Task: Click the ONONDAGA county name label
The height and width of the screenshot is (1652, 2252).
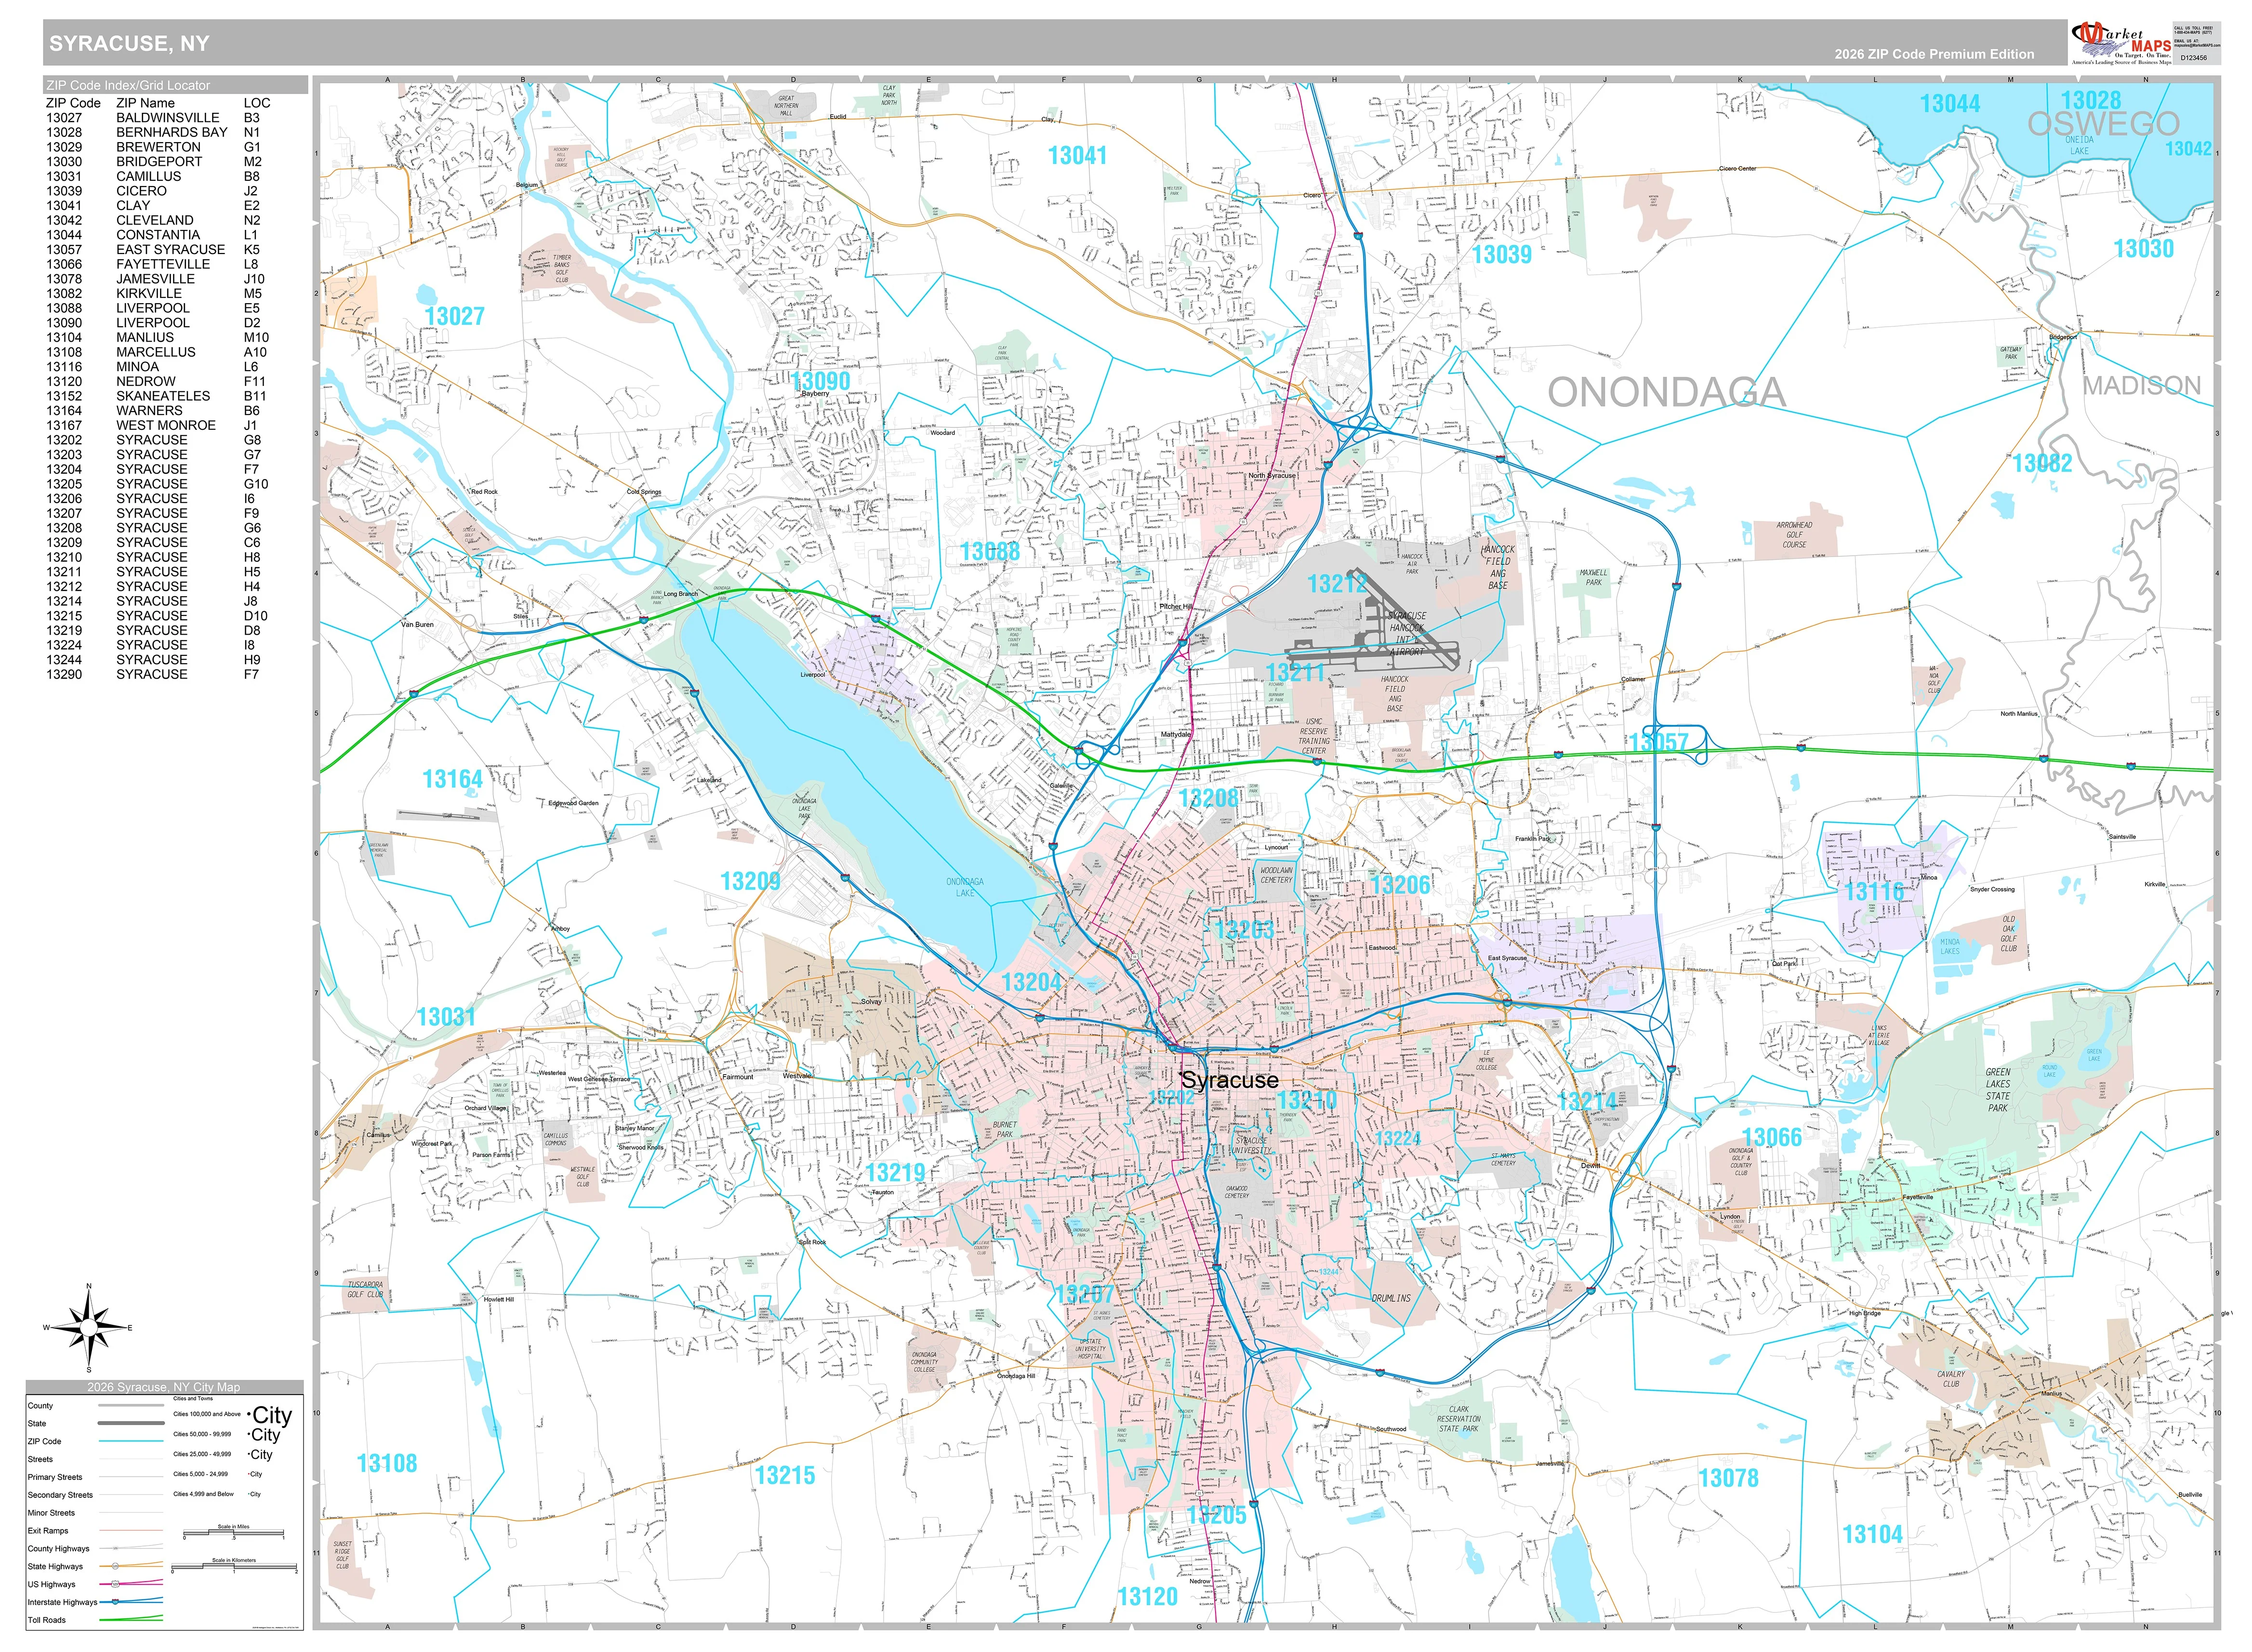Action: tap(1666, 392)
